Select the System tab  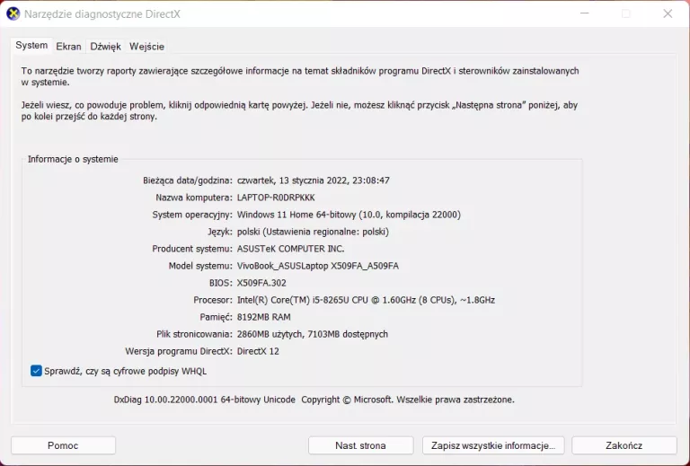point(31,45)
